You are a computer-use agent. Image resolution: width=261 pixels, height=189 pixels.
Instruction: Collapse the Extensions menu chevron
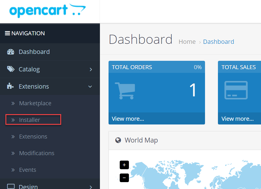click(x=90, y=87)
